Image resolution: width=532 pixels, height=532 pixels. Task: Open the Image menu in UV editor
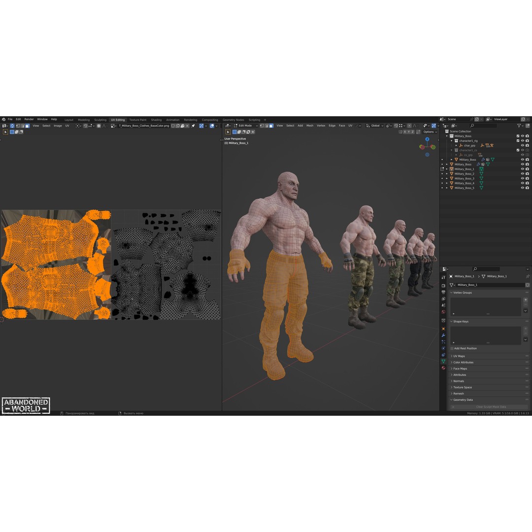[58, 126]
